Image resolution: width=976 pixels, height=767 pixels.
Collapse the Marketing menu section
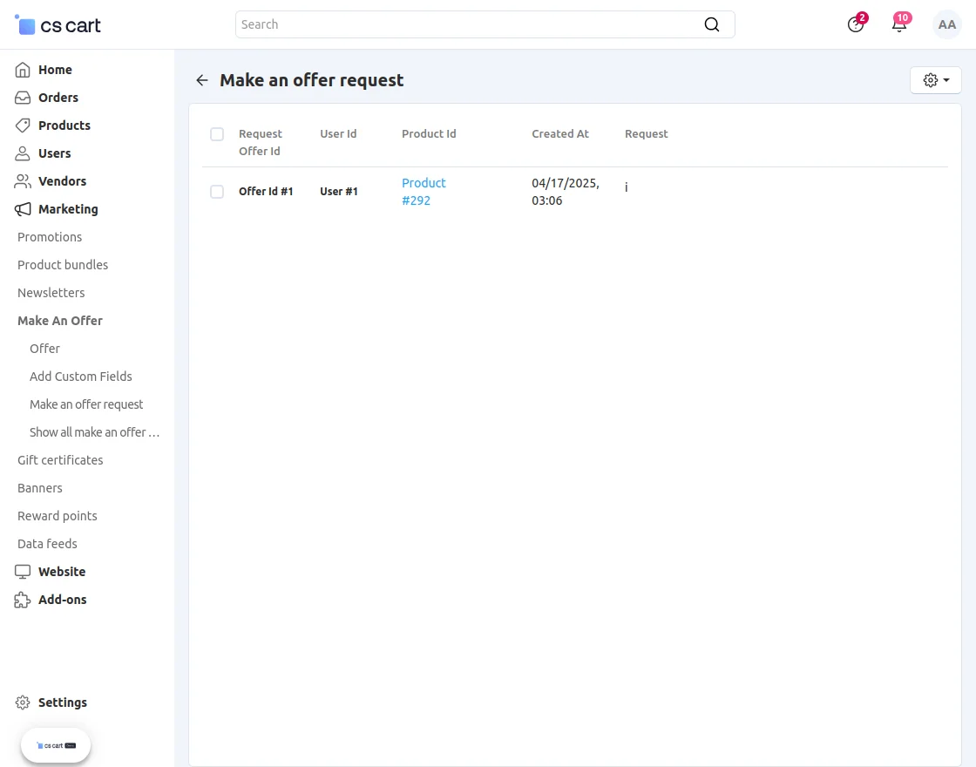pyautogui.click(x=68, y=209)
